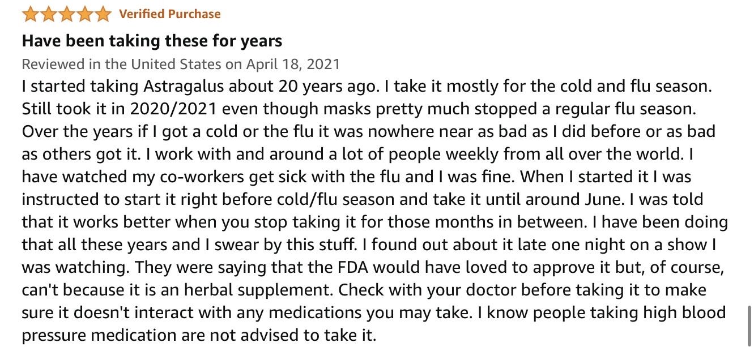754x347 pixels.
Task: Click the Verified Purchase label
Action: (169, 14)
